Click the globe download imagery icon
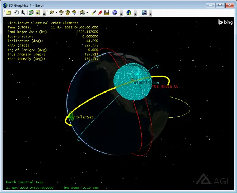Image resolution: width=237 pixels, height=193 pixels. click(x=144, y=13)
